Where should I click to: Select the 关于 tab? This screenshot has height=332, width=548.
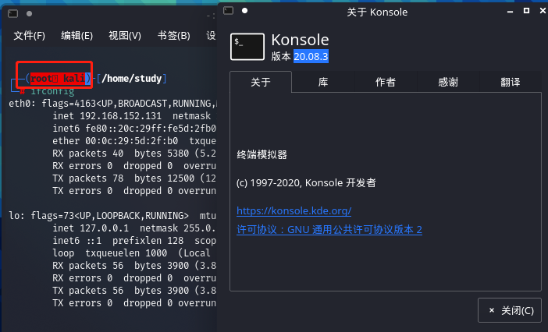click(261, 82)
